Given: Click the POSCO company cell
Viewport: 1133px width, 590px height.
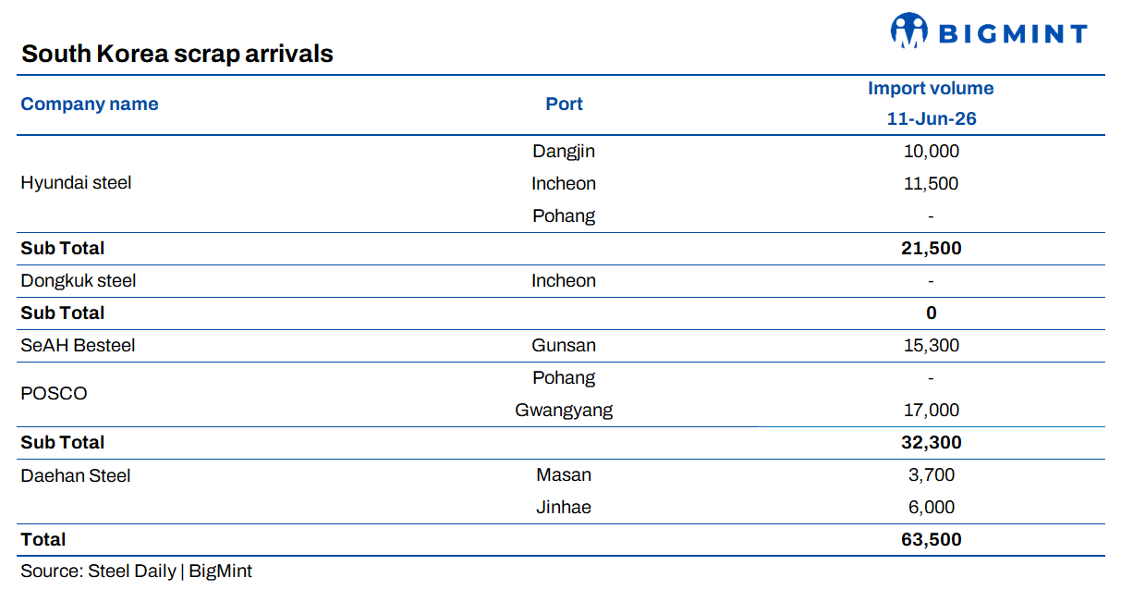Looking at the screenshot, I should [x=54, y=394].
